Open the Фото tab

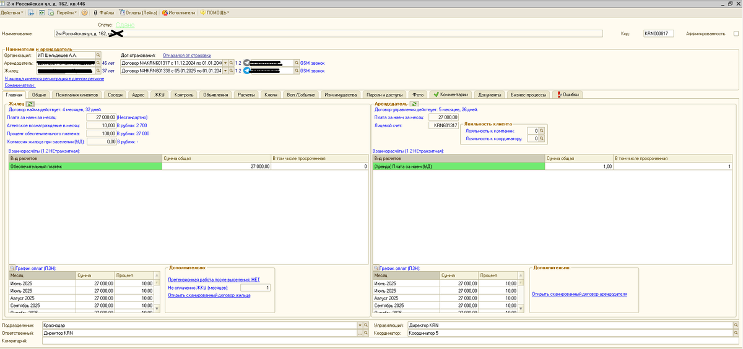[419, 95]
